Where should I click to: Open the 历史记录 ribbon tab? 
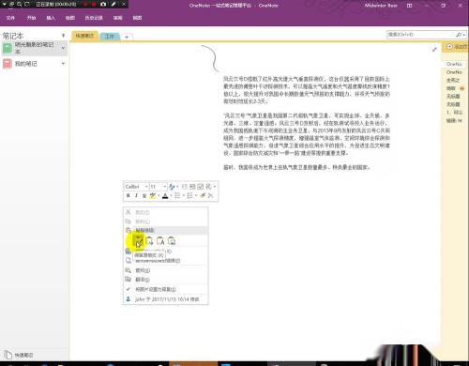[94, 18]
